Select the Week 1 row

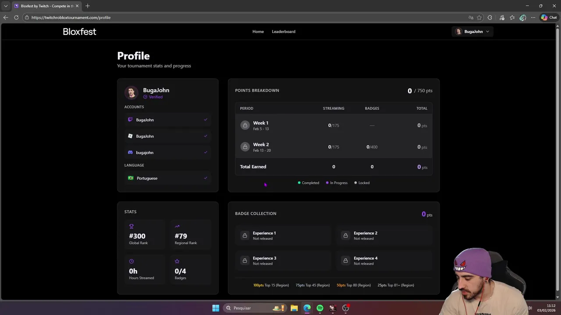tap(334, 126)
